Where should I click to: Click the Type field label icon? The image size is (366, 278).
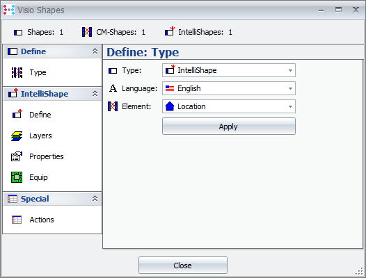click(113, 71)
